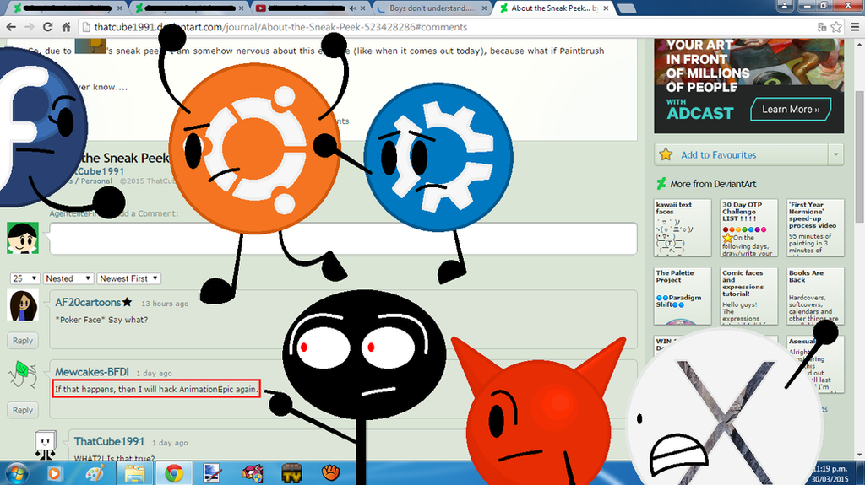Mute the YouTube tab audio icon
Screen dimensions: 865x485
(352, 8)
